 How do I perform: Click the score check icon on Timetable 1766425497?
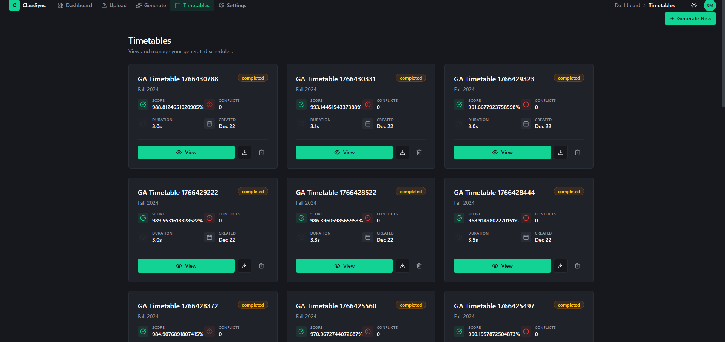coord(459,331)
